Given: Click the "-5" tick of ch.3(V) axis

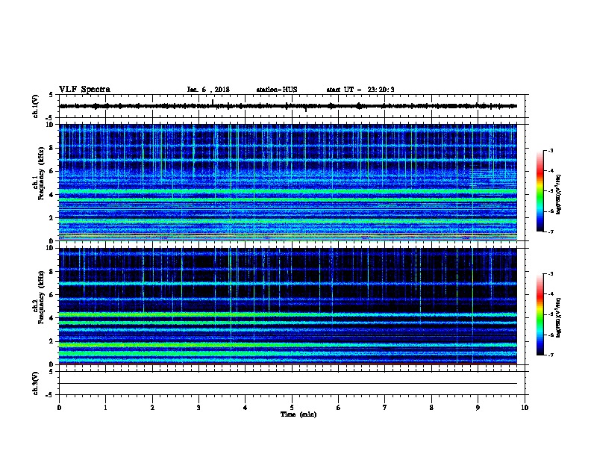Looking at the screenshot, I should click(50, 395).
